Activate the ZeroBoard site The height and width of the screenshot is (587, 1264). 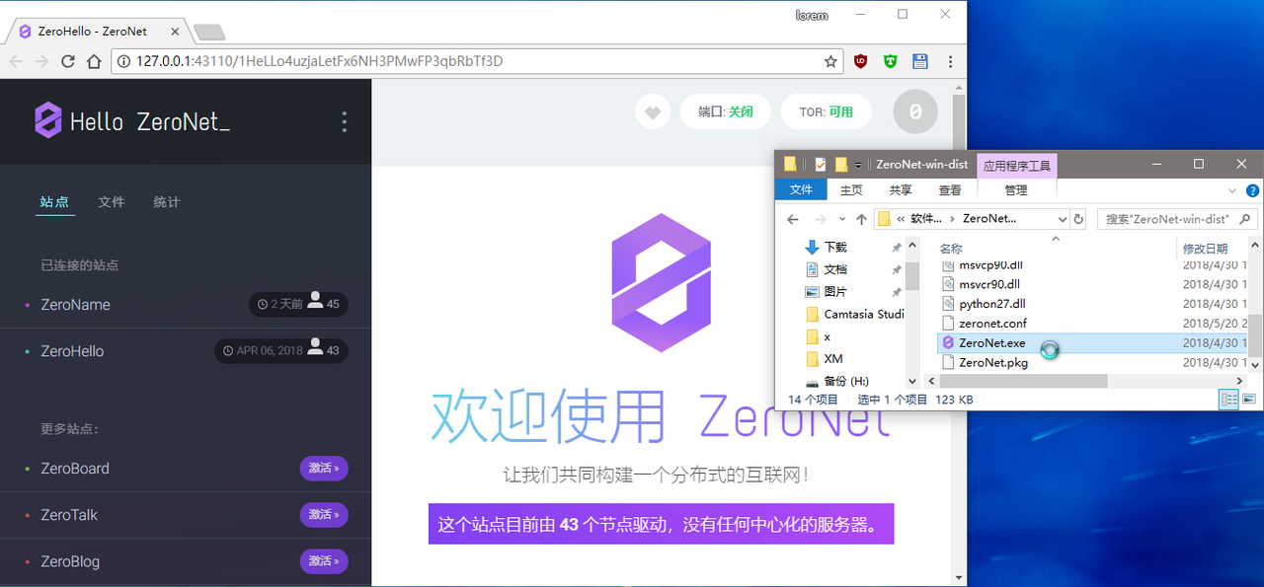[324, 469]
